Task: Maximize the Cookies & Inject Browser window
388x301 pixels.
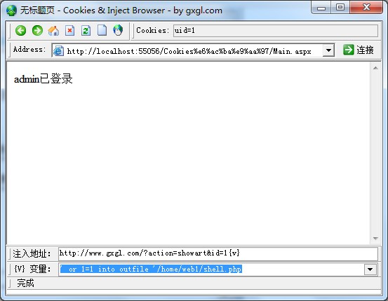Action: (340, 7)
